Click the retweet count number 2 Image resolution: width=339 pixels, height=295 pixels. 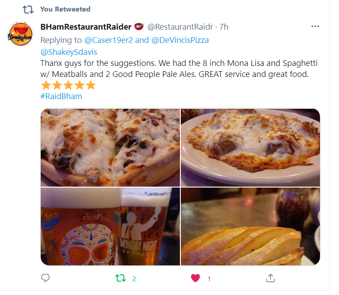(x=134, y=279)
